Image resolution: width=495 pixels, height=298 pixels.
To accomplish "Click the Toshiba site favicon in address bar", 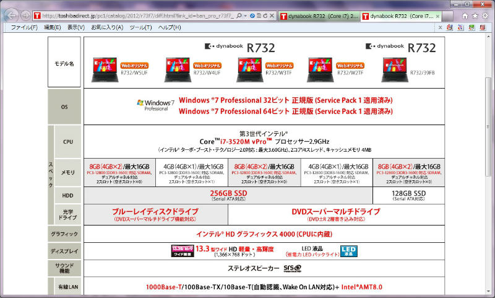I will 37,16.
